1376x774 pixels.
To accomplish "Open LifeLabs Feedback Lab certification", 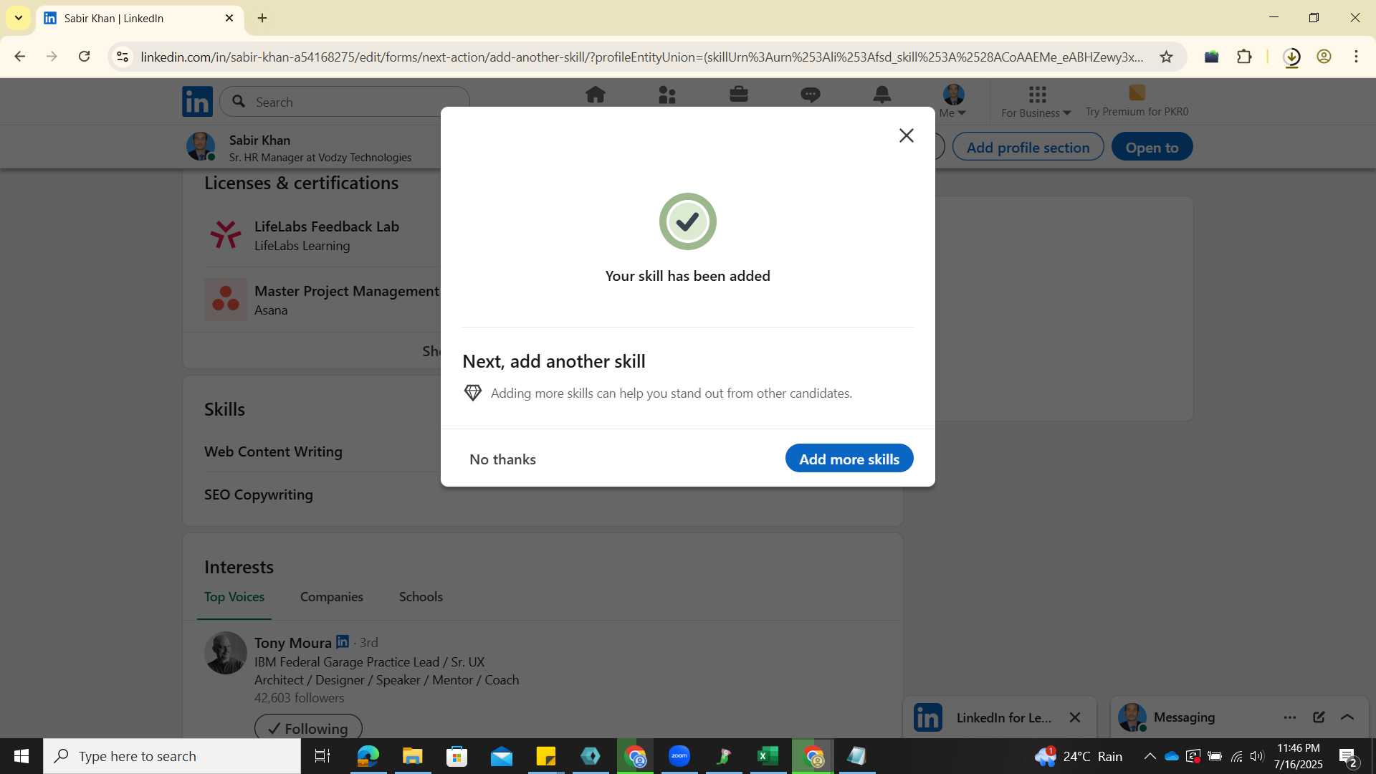I will click(327, 226).
